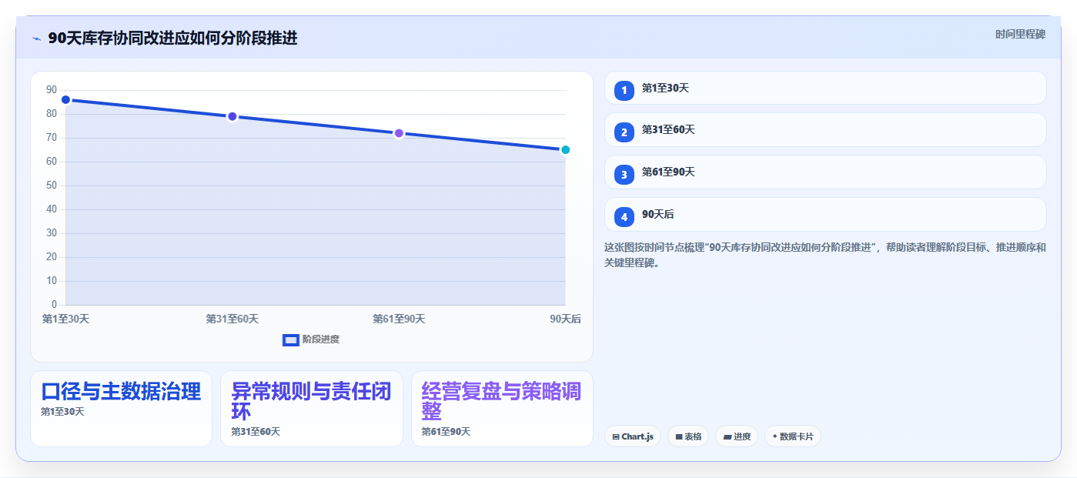Click the number 1 step badge

click(x=624, y=90)
